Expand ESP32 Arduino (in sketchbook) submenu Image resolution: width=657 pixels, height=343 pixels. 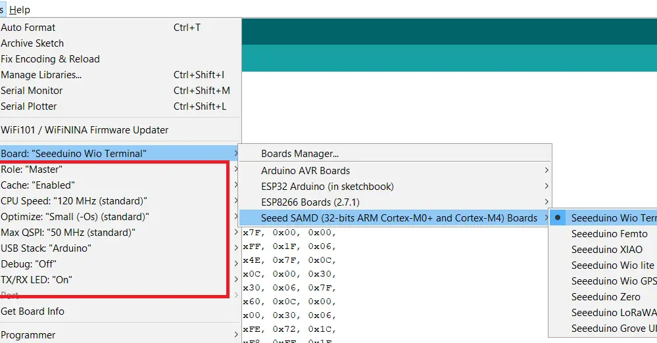coord(395,187)
